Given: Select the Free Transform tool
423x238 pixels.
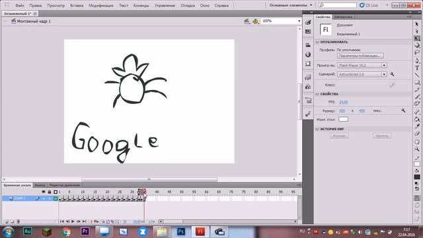Looking at the screenshot, I should [417, 38].
